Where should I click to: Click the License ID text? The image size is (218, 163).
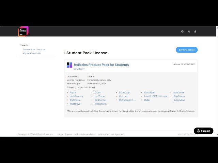(x=184, y=64)
